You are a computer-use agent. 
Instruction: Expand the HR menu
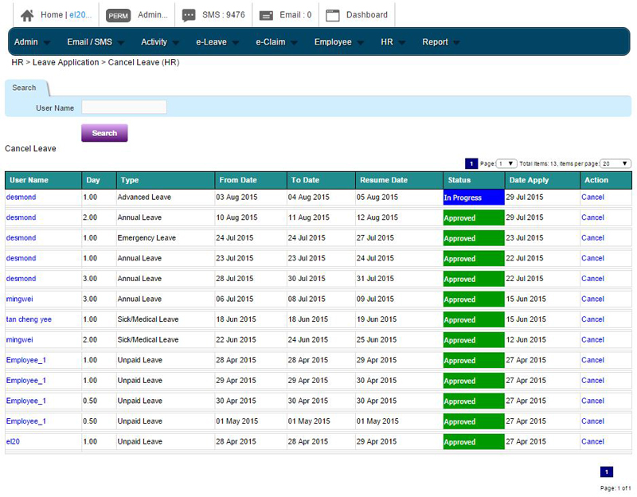[x=393, y=42]
